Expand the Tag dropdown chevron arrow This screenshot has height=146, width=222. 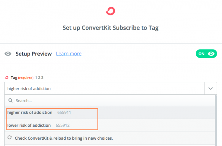coord(211,89)
